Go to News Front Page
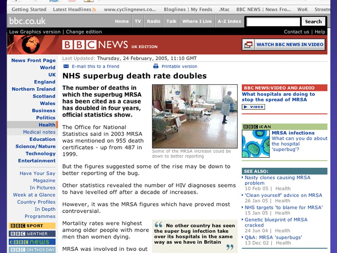Screen dimensions: 337x253 [x=34, y=60]
